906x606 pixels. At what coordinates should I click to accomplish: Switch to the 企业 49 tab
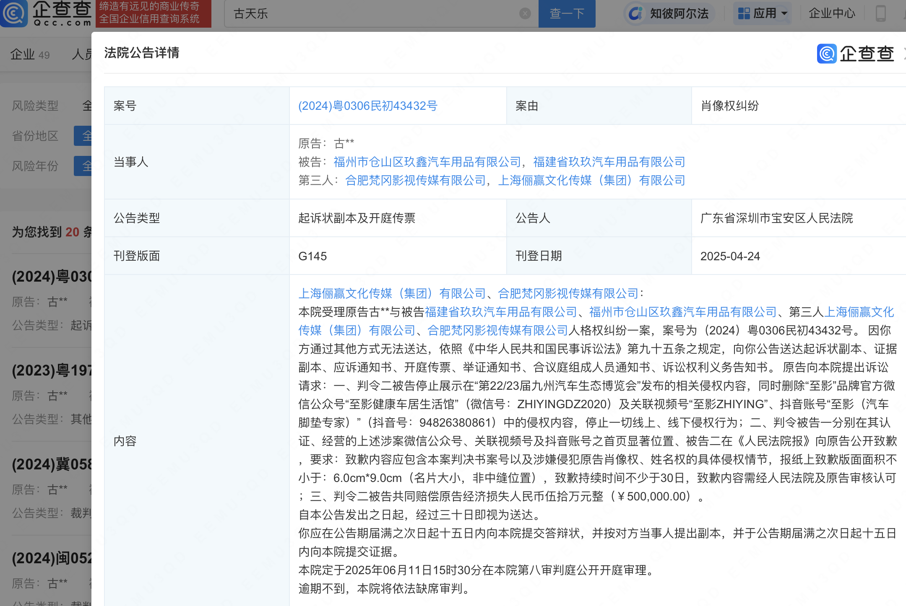(30, 54)
